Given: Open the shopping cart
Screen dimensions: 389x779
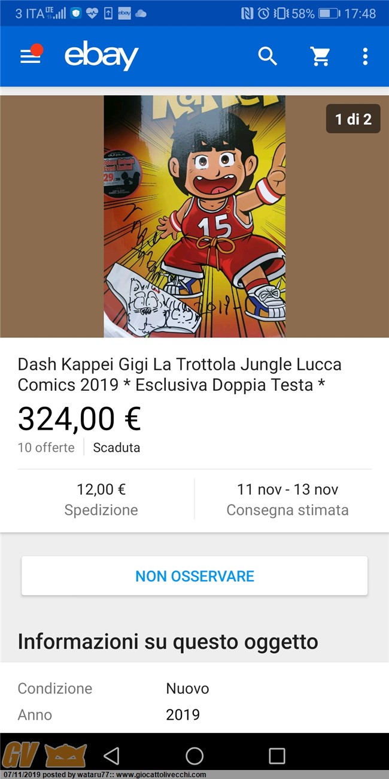Looking at the screenshot, I should (320, 56).
